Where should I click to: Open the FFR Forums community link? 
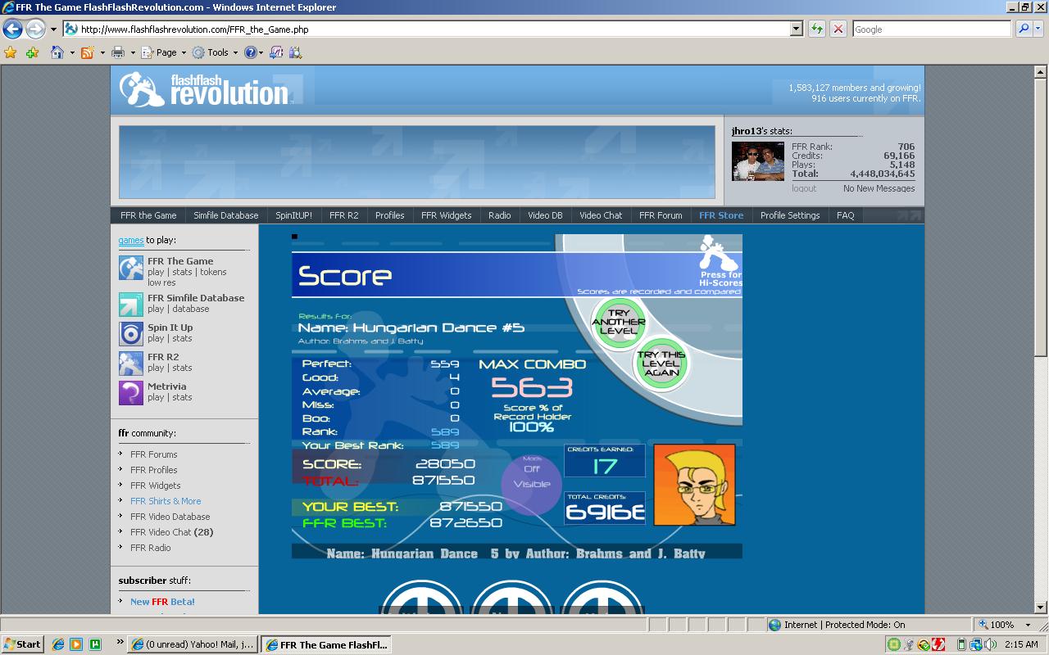point(153,454)
